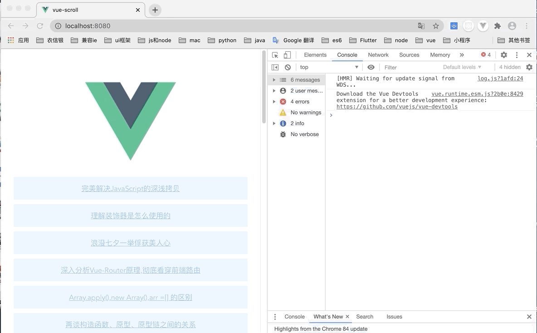537x333 pixels.
Task: Open the extensions puzzle piece menu
Action: pos(498,26)
